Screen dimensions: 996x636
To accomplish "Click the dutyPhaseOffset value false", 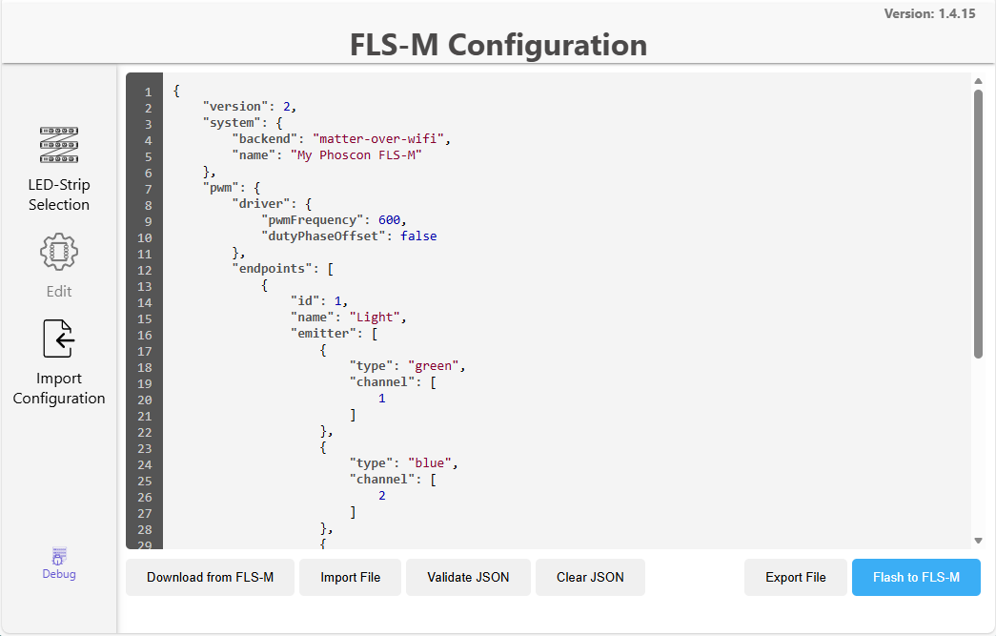I will coord(418,236).
